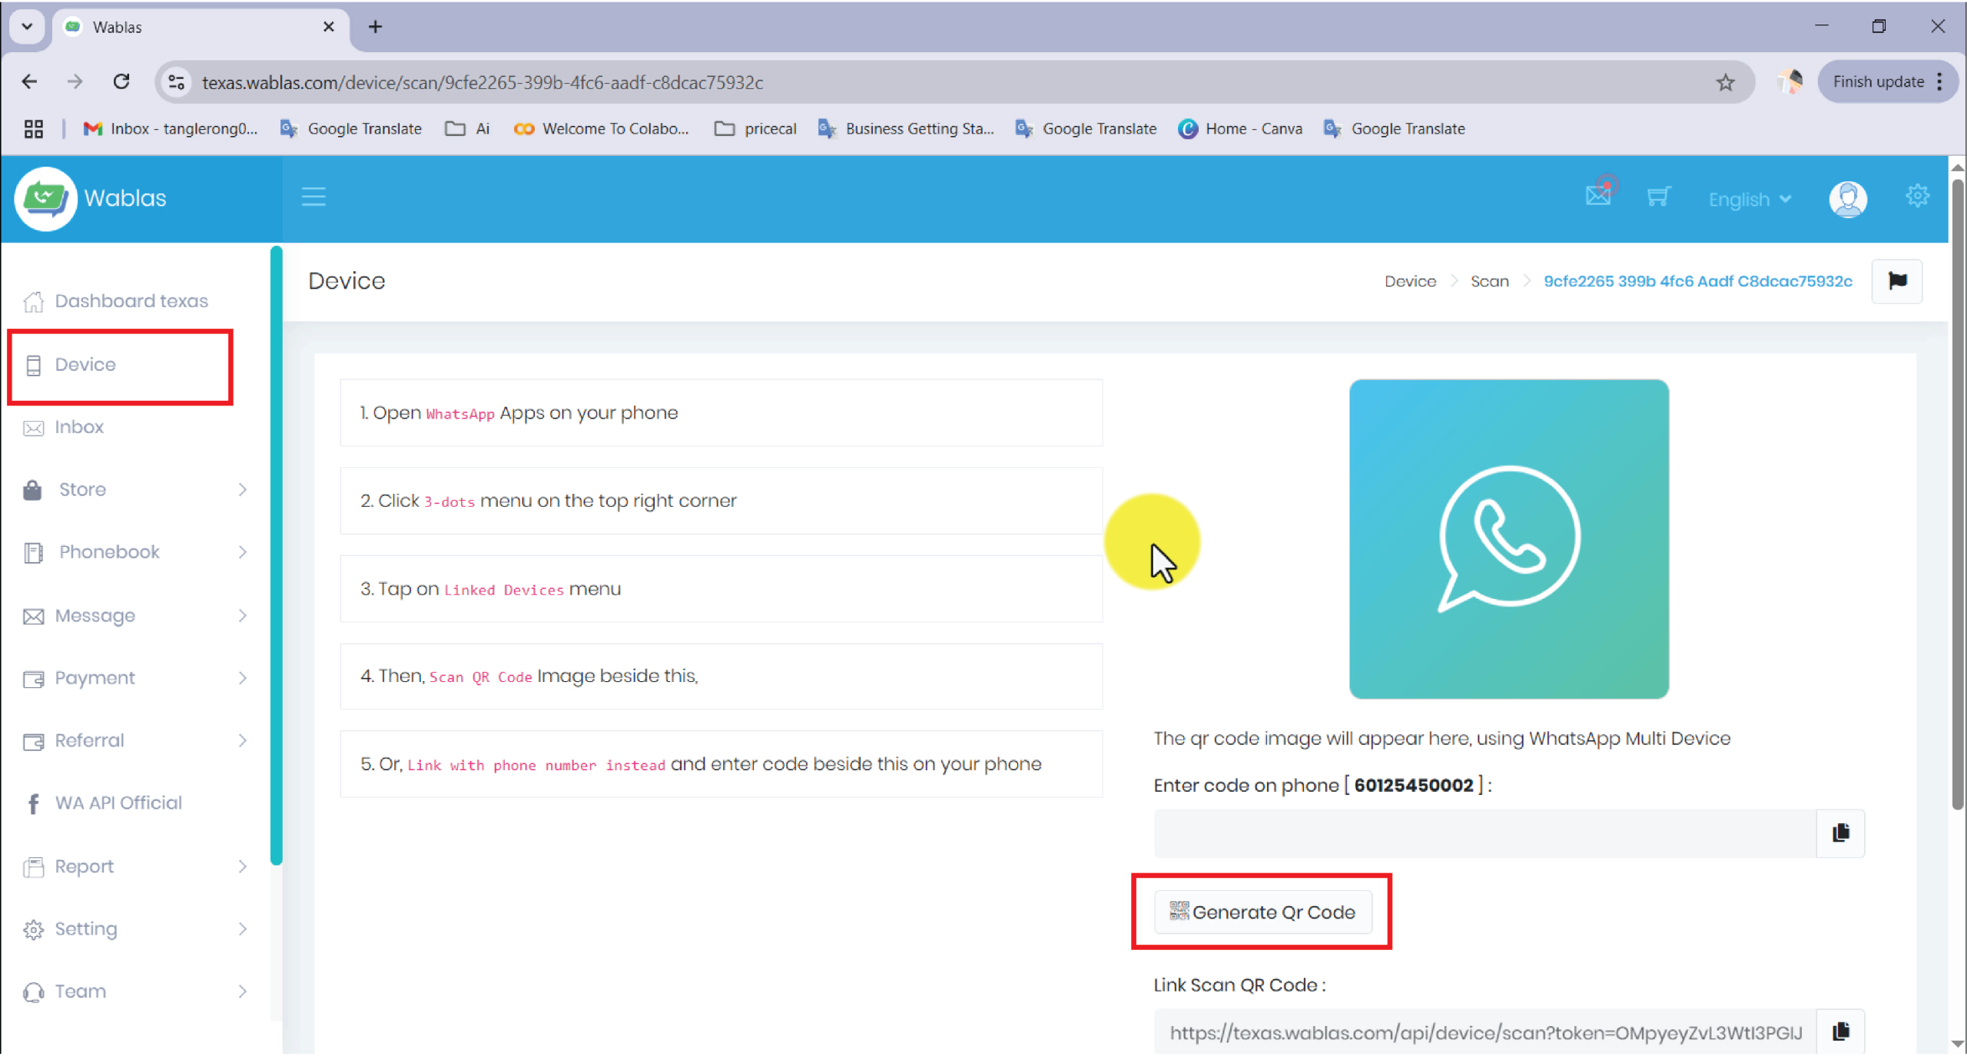Expand the Store submenu chevron
Viewport: 1967px width, 1056px height.
[x=242, y=490]
